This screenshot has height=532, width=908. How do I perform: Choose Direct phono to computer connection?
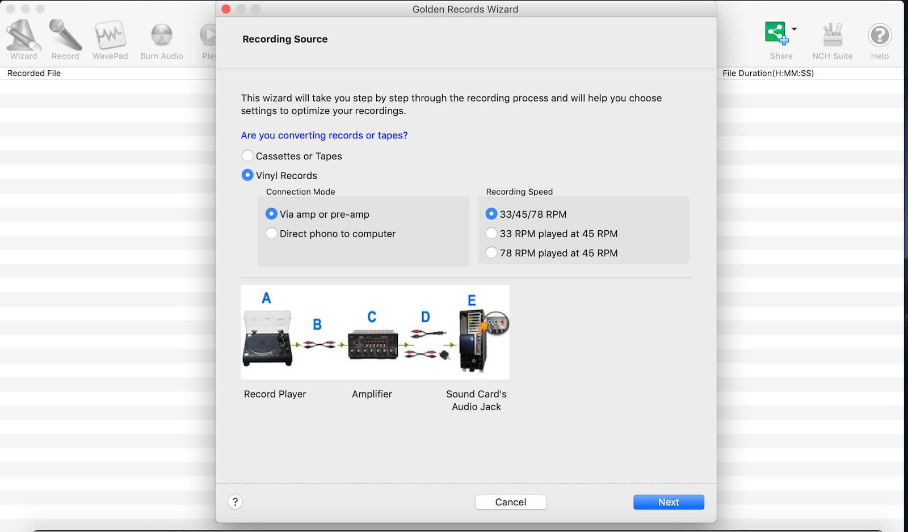(x=271, y=233)
